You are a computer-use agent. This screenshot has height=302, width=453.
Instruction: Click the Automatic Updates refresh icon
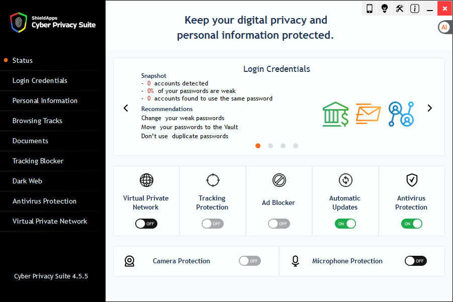tap(345, 180)
